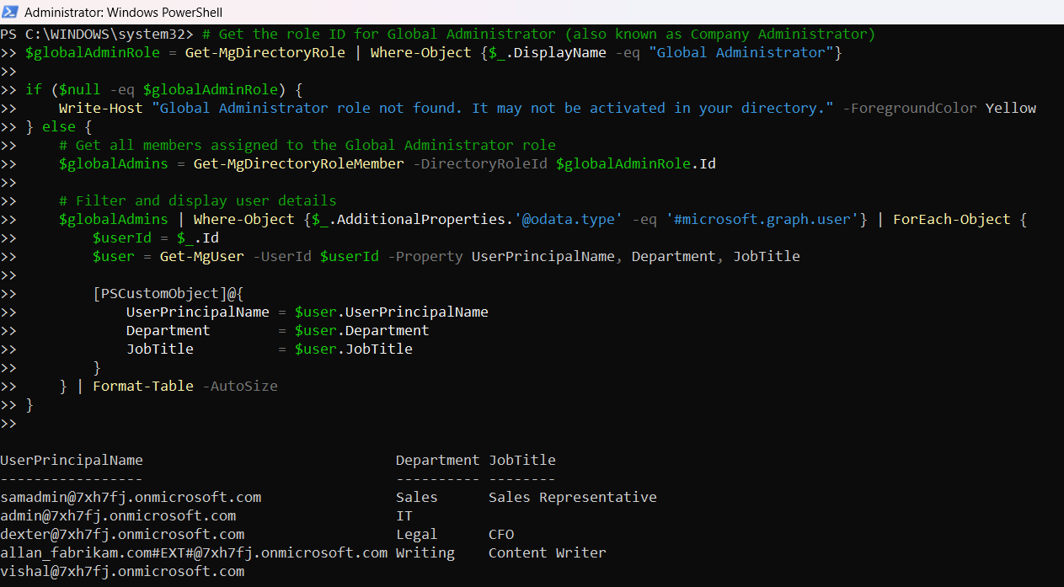The height and width of the screenshot is (587, 1064).
Task: Click the 'Administrator: Windows PowerShell' window title
Action: 124,13
